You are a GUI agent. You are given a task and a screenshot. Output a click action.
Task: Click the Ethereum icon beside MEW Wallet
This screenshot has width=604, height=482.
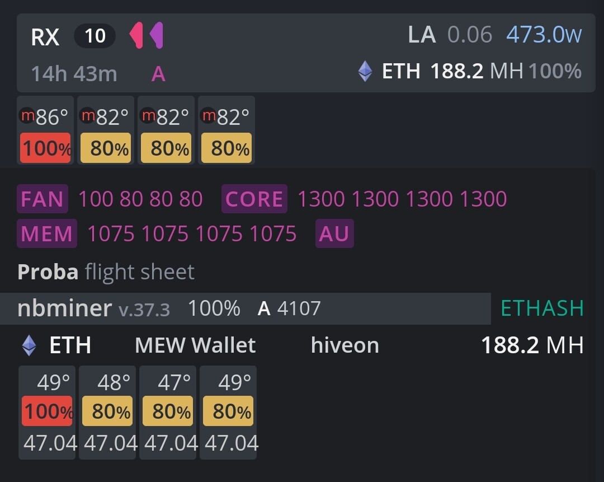click(29, 345)
